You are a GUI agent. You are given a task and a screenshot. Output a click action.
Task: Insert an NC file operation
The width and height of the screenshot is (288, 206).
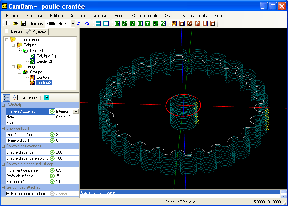pyautogui.click(x=213, y=23)
